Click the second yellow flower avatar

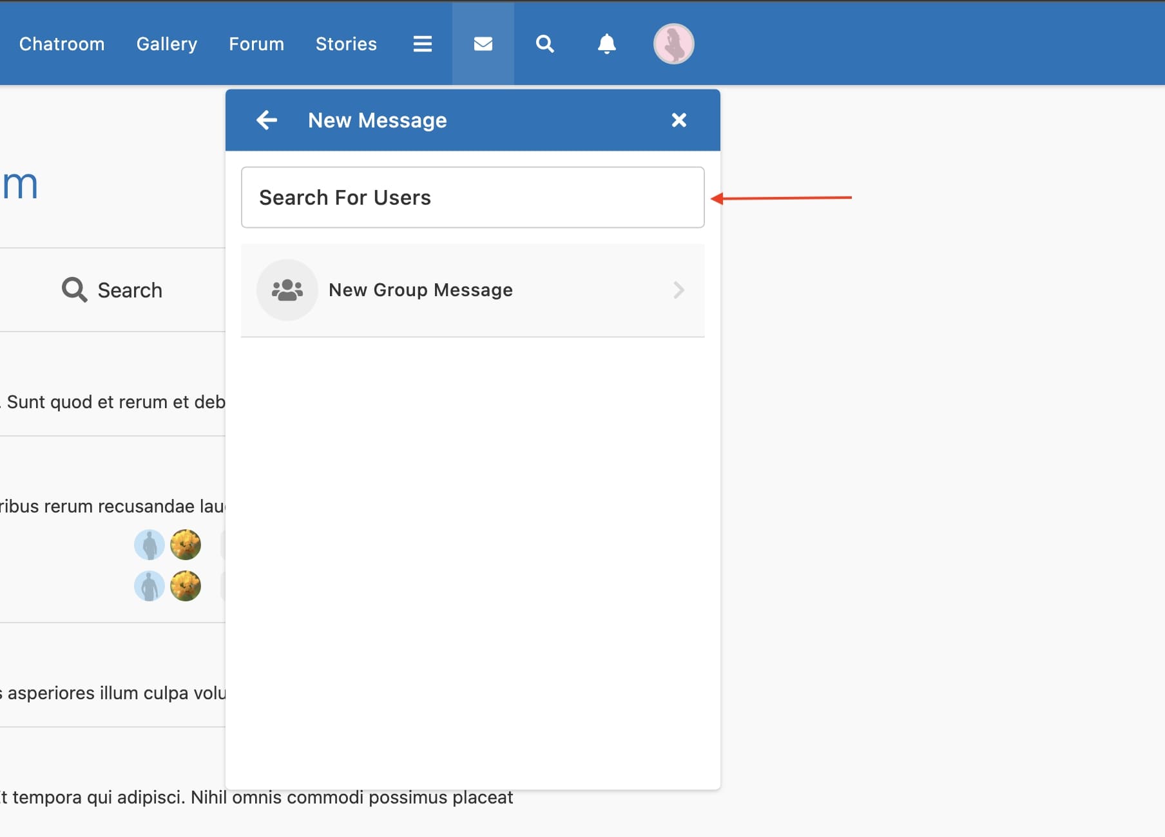click(x=186, y=586)
